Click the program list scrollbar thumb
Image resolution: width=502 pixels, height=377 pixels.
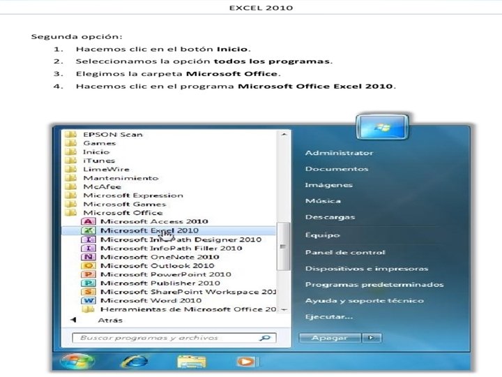tap(283, 246)
